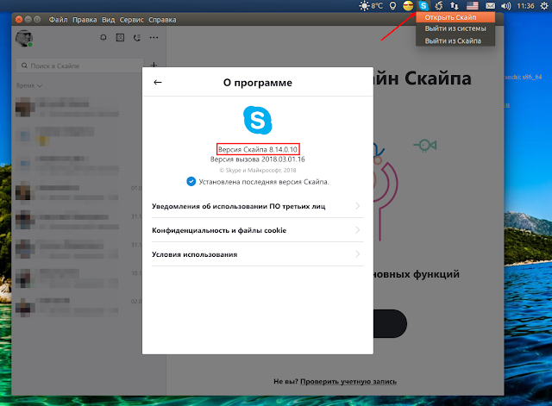Click the Поиск в Скайпе search field
Viewport: 552px width, 406px height.
coord(79,66)
